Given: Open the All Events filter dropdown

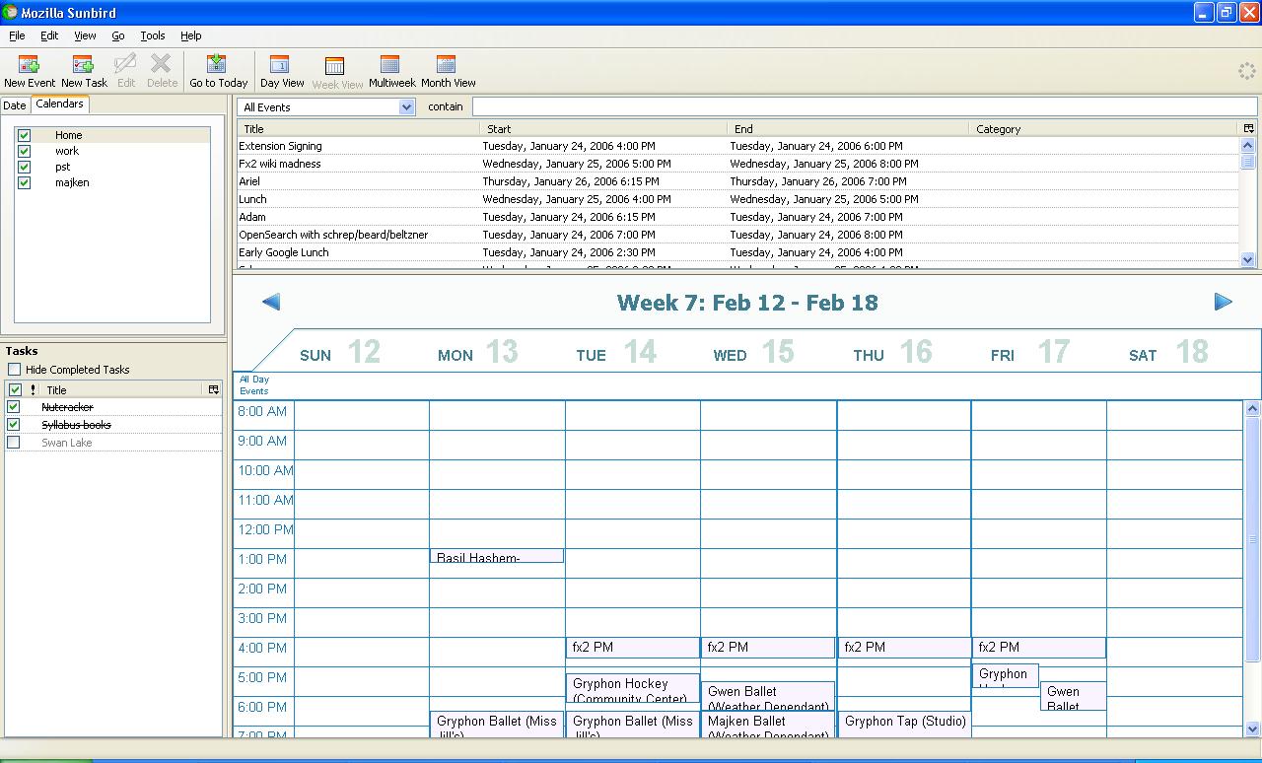Looking at the screenshot, I should [x=326, y=106].
